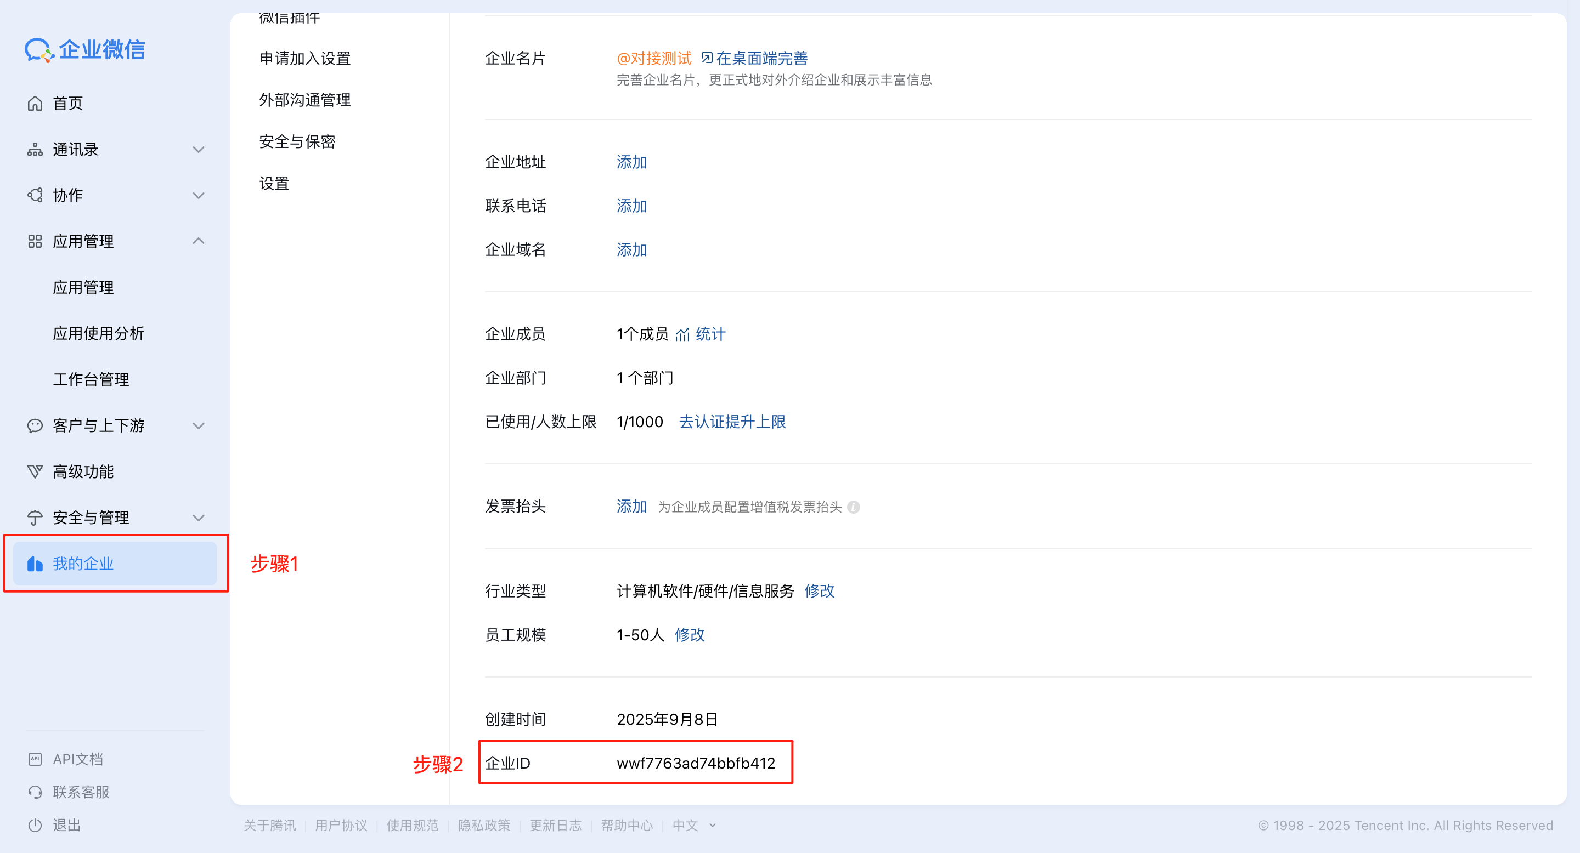Click 关于腾讯 footer link
1580x853 pixels.
pos(270,826)
